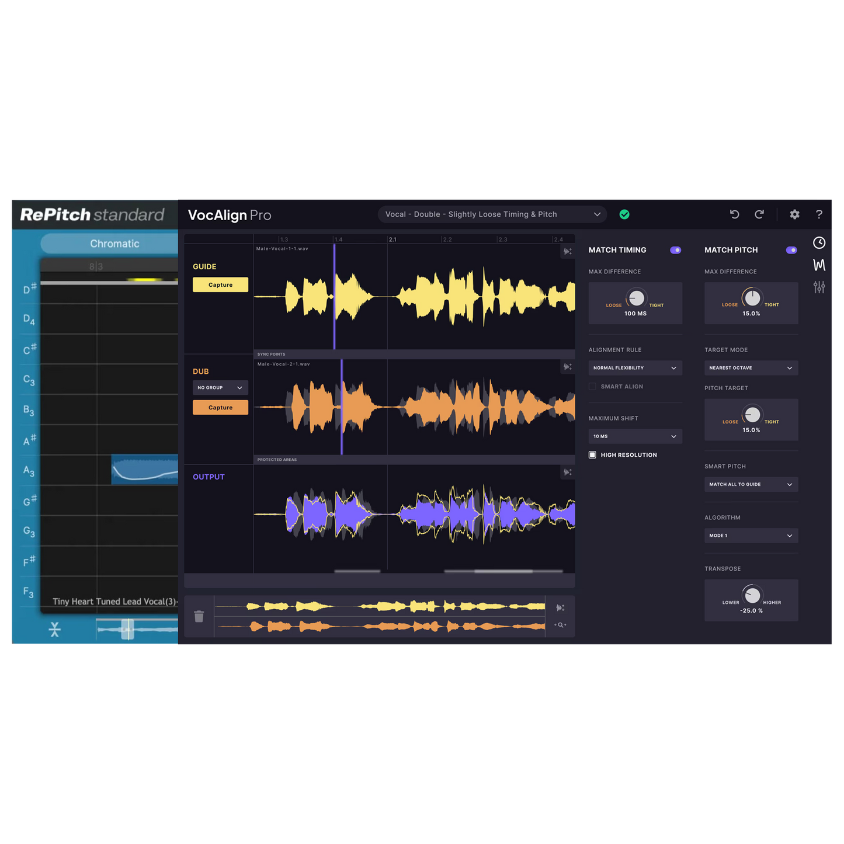
Task: Toggle the High Resolution checkbox
Action: coord(592,455)
